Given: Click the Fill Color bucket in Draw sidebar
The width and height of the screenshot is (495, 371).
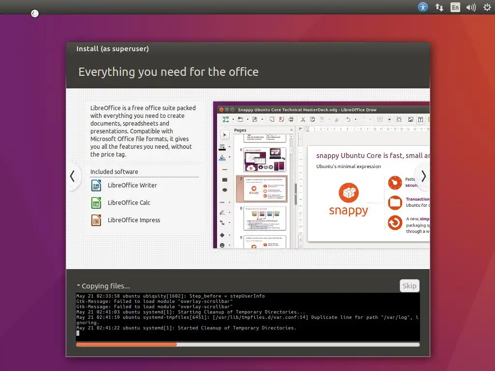Looking at the screenshot, I should pyautogui.click(x=222, y=157).
